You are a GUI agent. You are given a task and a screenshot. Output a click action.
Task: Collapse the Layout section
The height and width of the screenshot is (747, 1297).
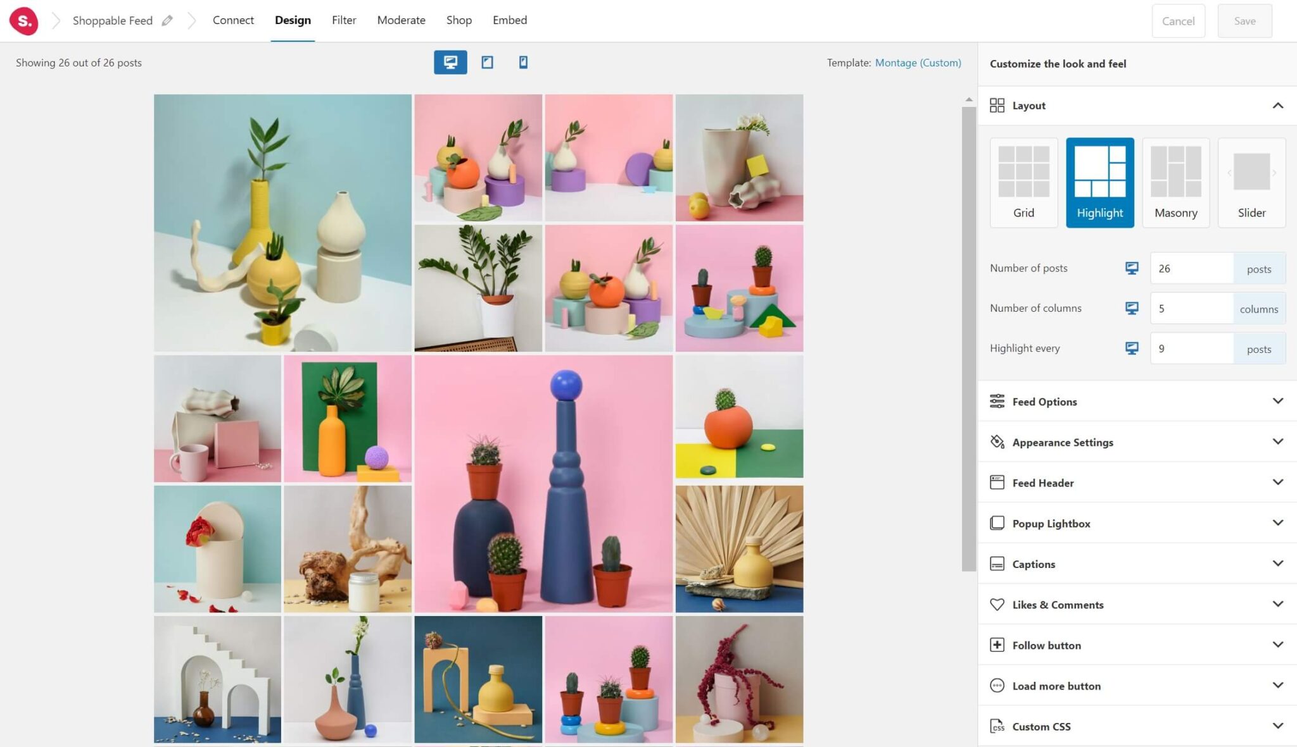[1277, 106]
